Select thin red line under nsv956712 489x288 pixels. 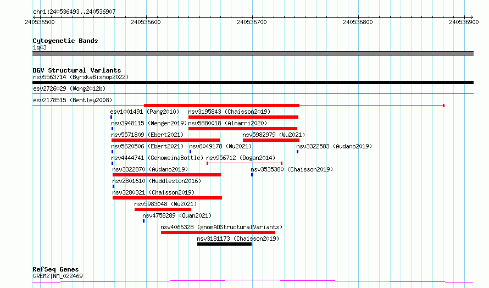point(244,163)
